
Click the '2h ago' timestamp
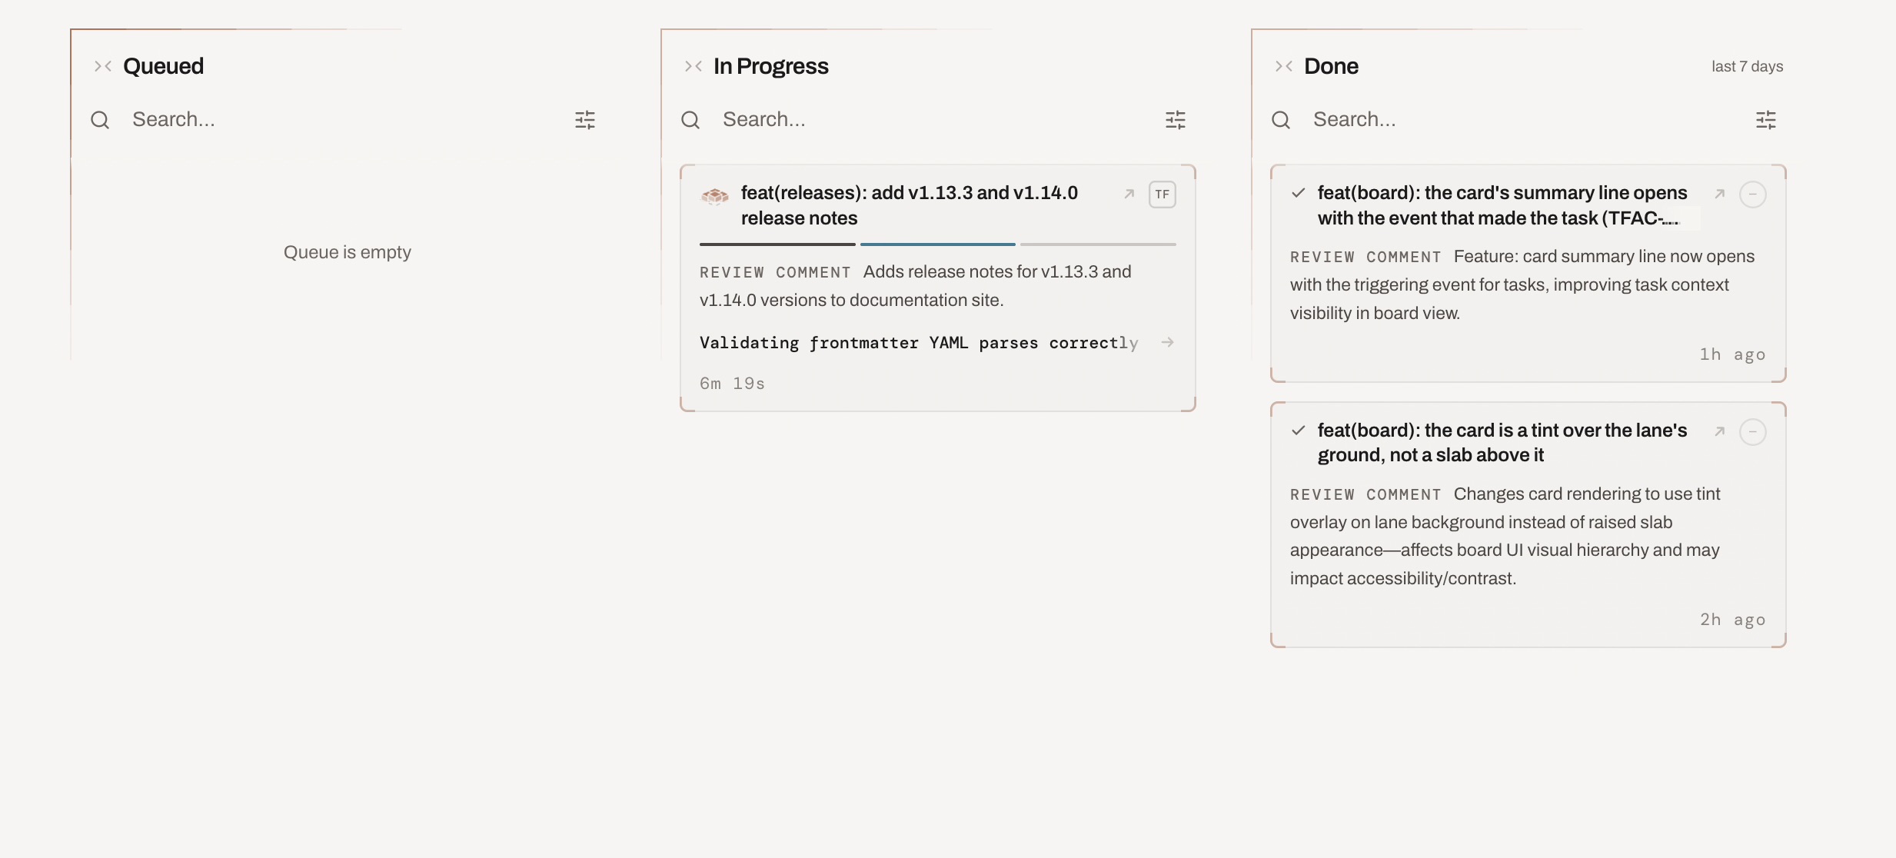[1732, 620]
